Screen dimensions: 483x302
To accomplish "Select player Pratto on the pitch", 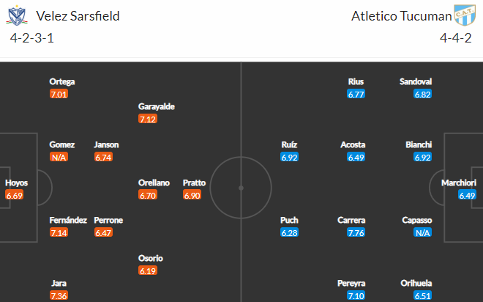I will [x=194, y=183].
